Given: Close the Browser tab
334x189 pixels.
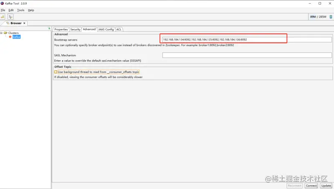Looking at the screenshot, I should 24,23.
